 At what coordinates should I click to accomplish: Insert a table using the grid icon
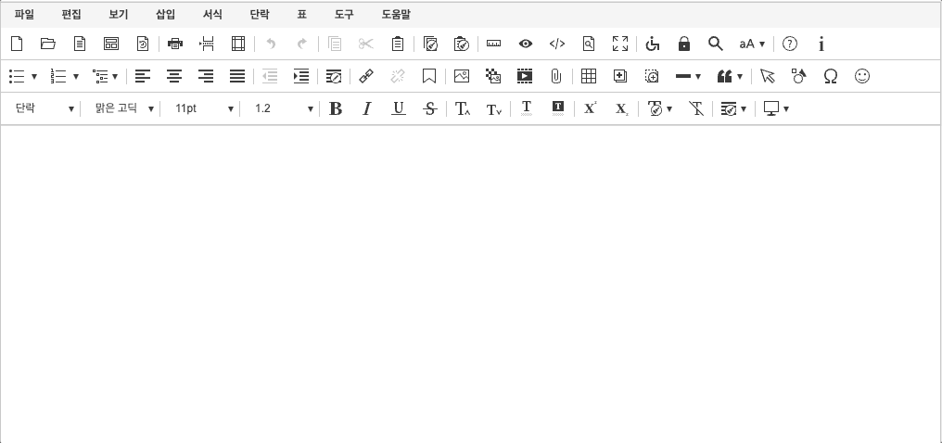[588, 77]
